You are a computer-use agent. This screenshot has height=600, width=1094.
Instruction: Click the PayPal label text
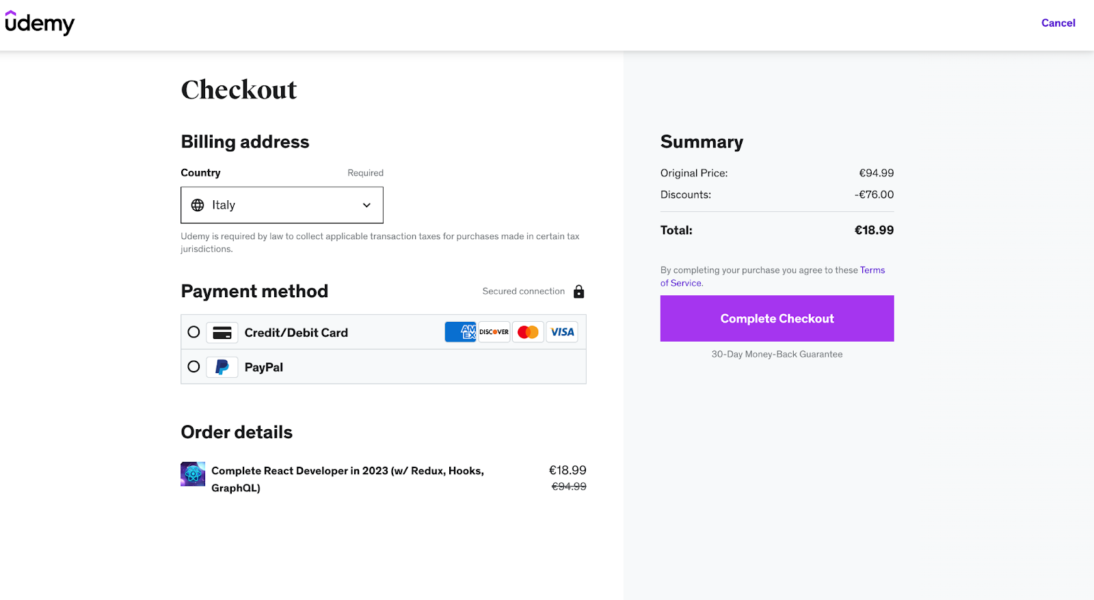pos(264,368)
